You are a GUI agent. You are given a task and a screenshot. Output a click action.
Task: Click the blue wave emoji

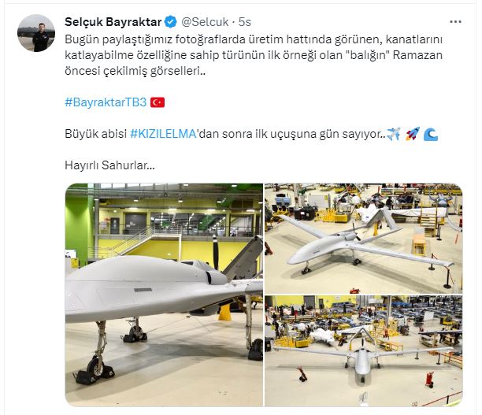click(x=430, y=135)
